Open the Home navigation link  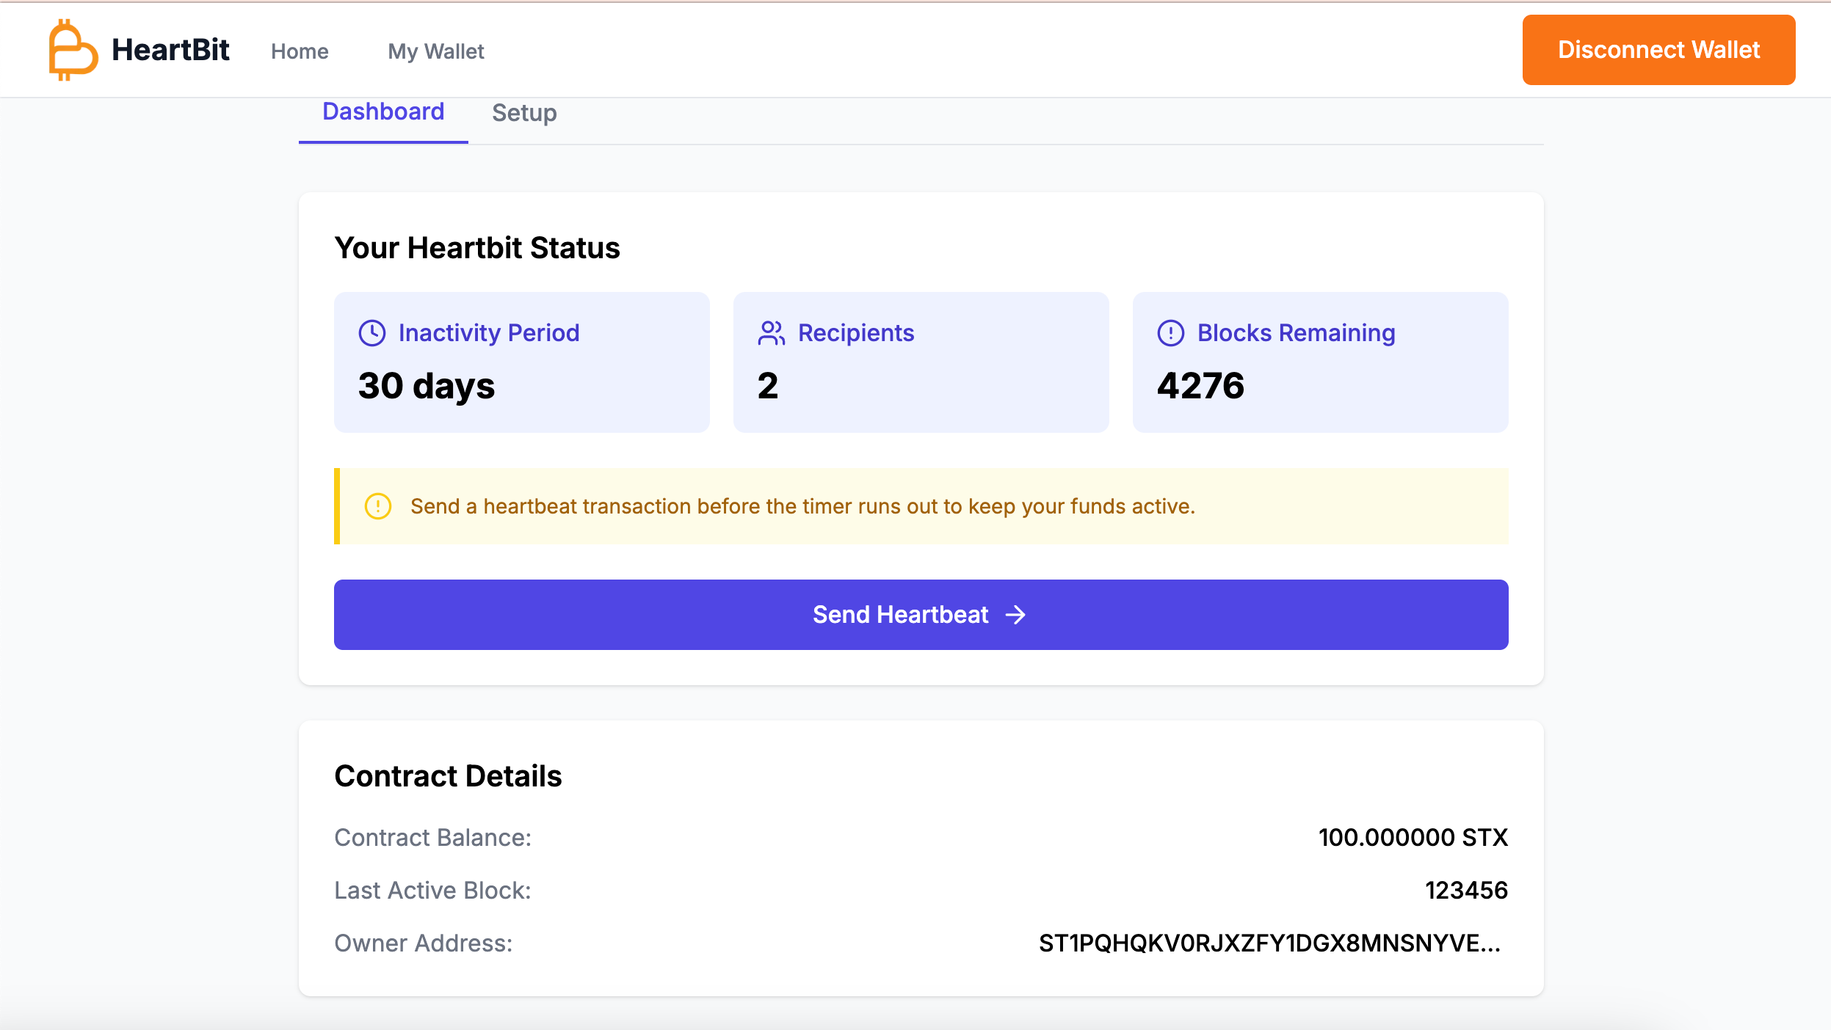click(300, 51)
